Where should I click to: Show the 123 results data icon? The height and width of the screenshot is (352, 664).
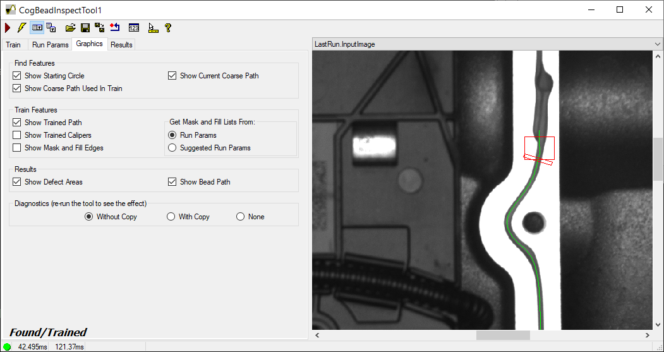[134, 28]
